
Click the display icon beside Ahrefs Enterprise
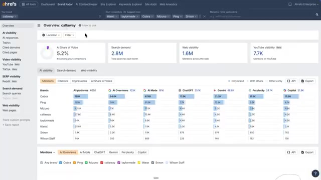click(x=290, y=4)
